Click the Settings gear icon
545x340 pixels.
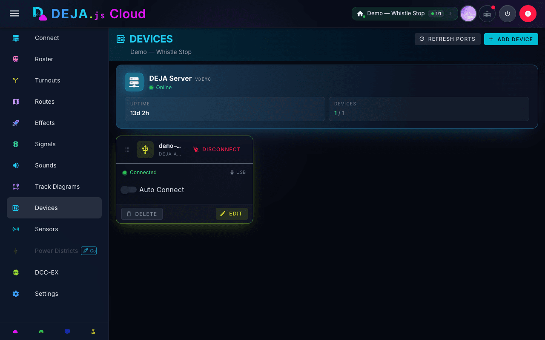[16, 294]
